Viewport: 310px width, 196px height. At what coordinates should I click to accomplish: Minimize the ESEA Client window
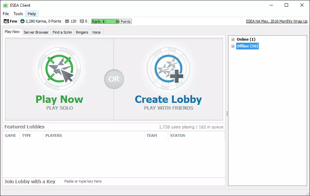pyautogui.click(x=271, y=5)
